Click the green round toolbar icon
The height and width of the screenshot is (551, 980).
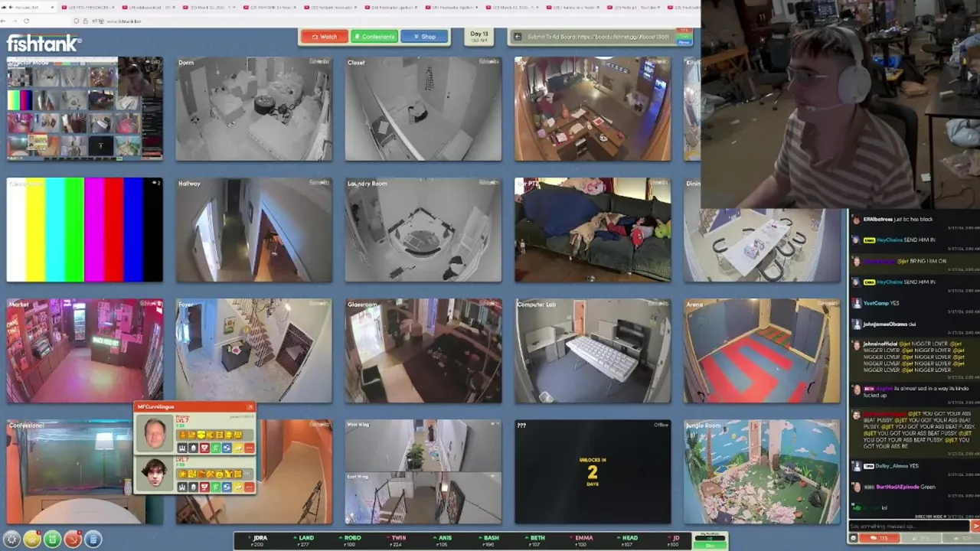click(x=52, y=540)
